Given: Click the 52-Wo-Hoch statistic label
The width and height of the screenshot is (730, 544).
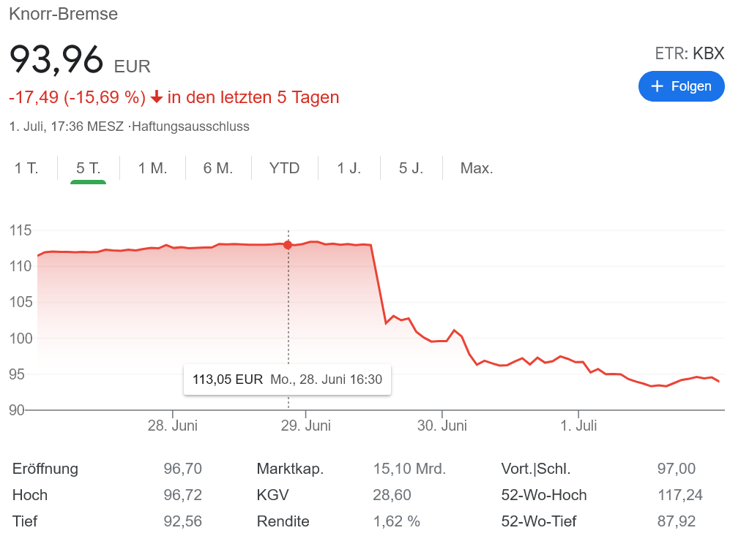Looking at the screenshot, I should tap(543, 495).
